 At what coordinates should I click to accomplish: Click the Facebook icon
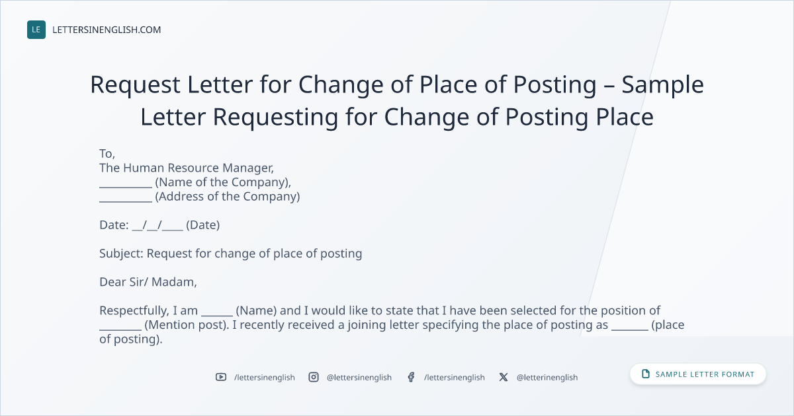[411, 377]
